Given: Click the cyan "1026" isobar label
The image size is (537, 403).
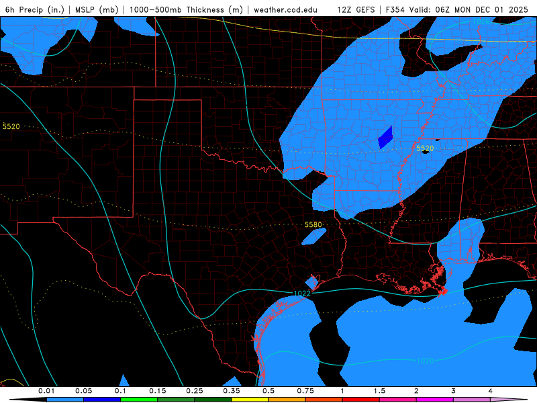Looking at the screenshot, I should pos(481,21).
